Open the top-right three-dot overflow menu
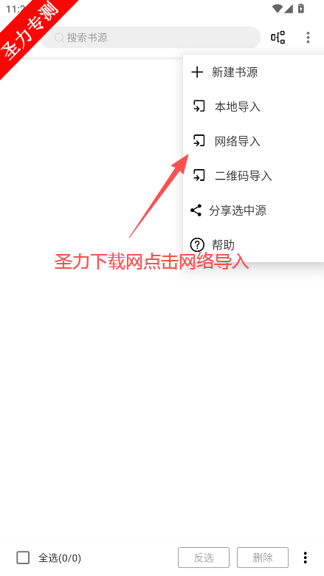This screenshot has height=576, width=324. [x=308, y=38]
